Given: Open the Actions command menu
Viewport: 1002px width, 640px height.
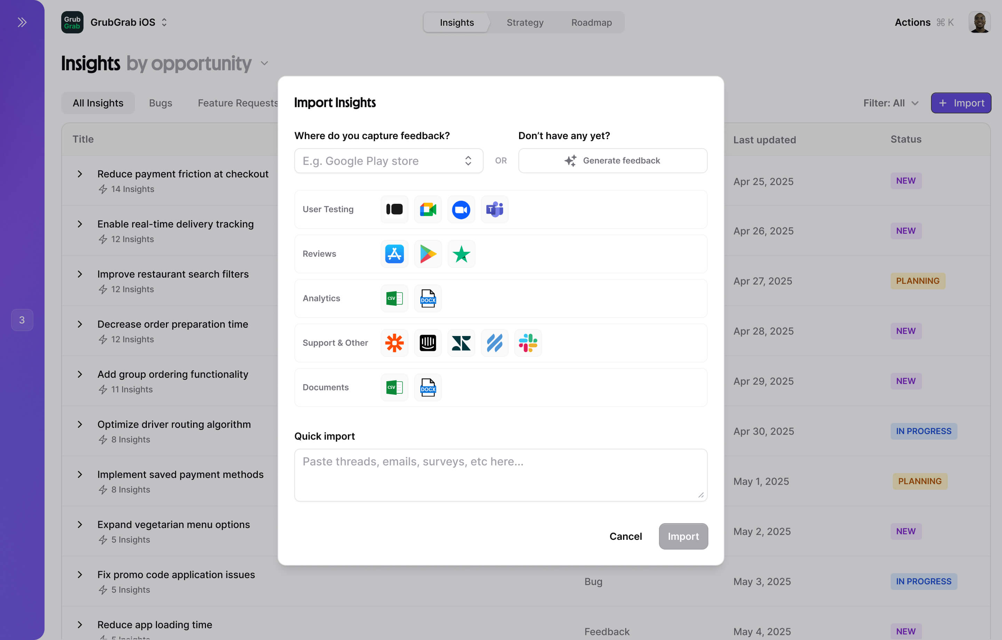Looking at the screenshot, I should (924, 23).
